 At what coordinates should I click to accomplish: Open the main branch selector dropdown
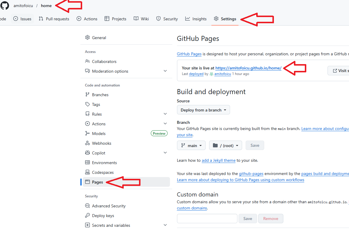click(x=191, y=146)
